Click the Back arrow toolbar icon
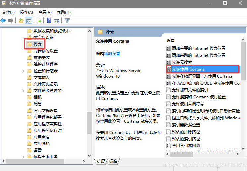The width and height of the screenshot is (247, 171). [3, 20]
